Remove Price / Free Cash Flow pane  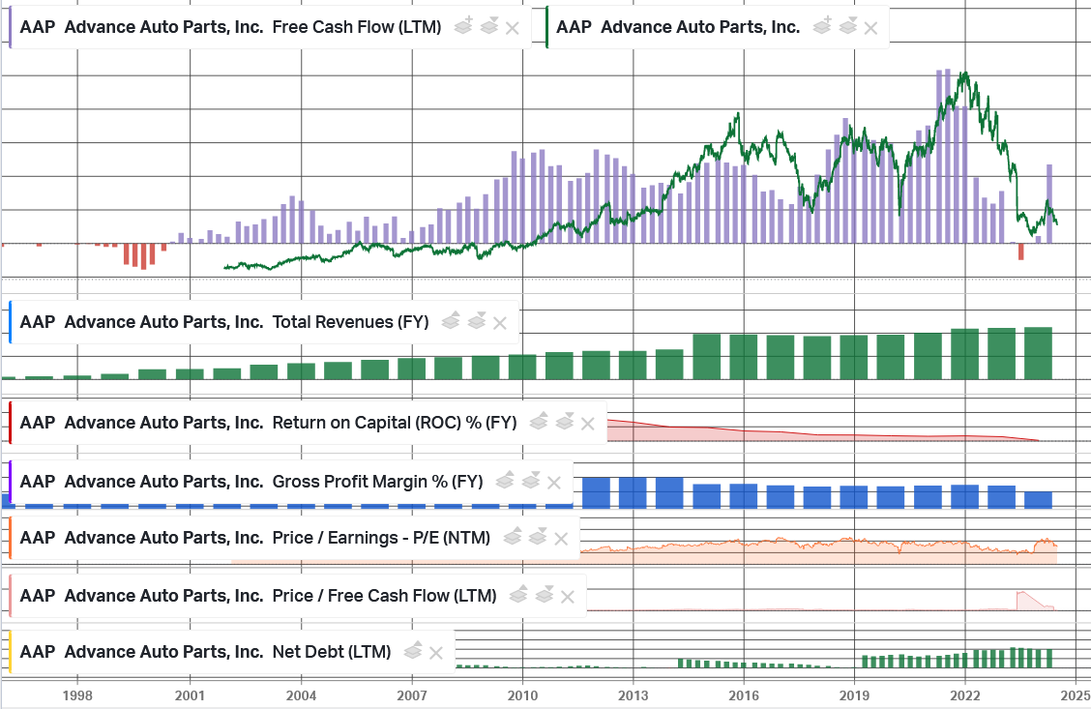click(567, 597)
